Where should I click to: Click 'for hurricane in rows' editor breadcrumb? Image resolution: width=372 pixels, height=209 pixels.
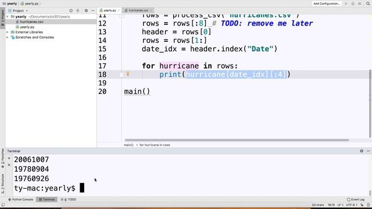point(155,145)
